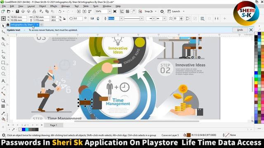Click the Full-screen preview icon
Image resolution: width=264 pixels, height=148 pixels.
pyautogui.click(x=115, y=12)
